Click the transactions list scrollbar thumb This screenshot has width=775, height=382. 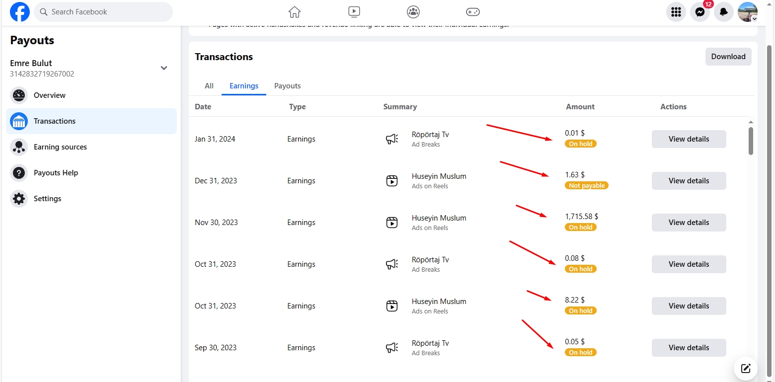(x=751, y=141)
